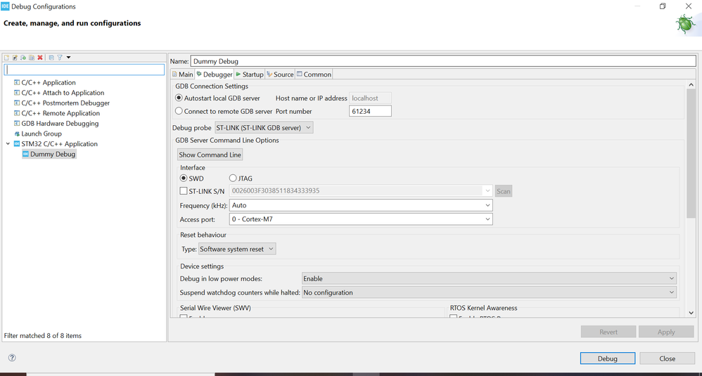Collapse STM32 C/C++ Application tree node
Image resolution: width=702 pixels, height=376 pixels.
click(x=8, y=144)
